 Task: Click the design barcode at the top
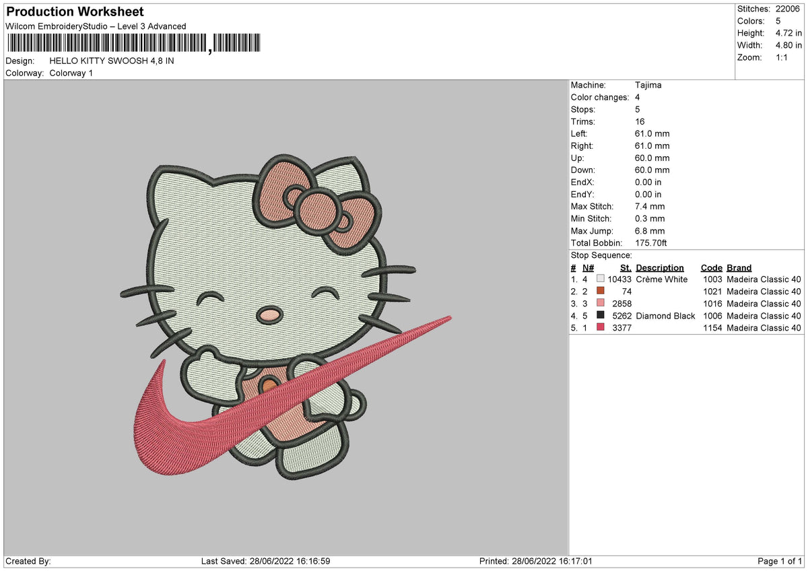click(135, 42)
